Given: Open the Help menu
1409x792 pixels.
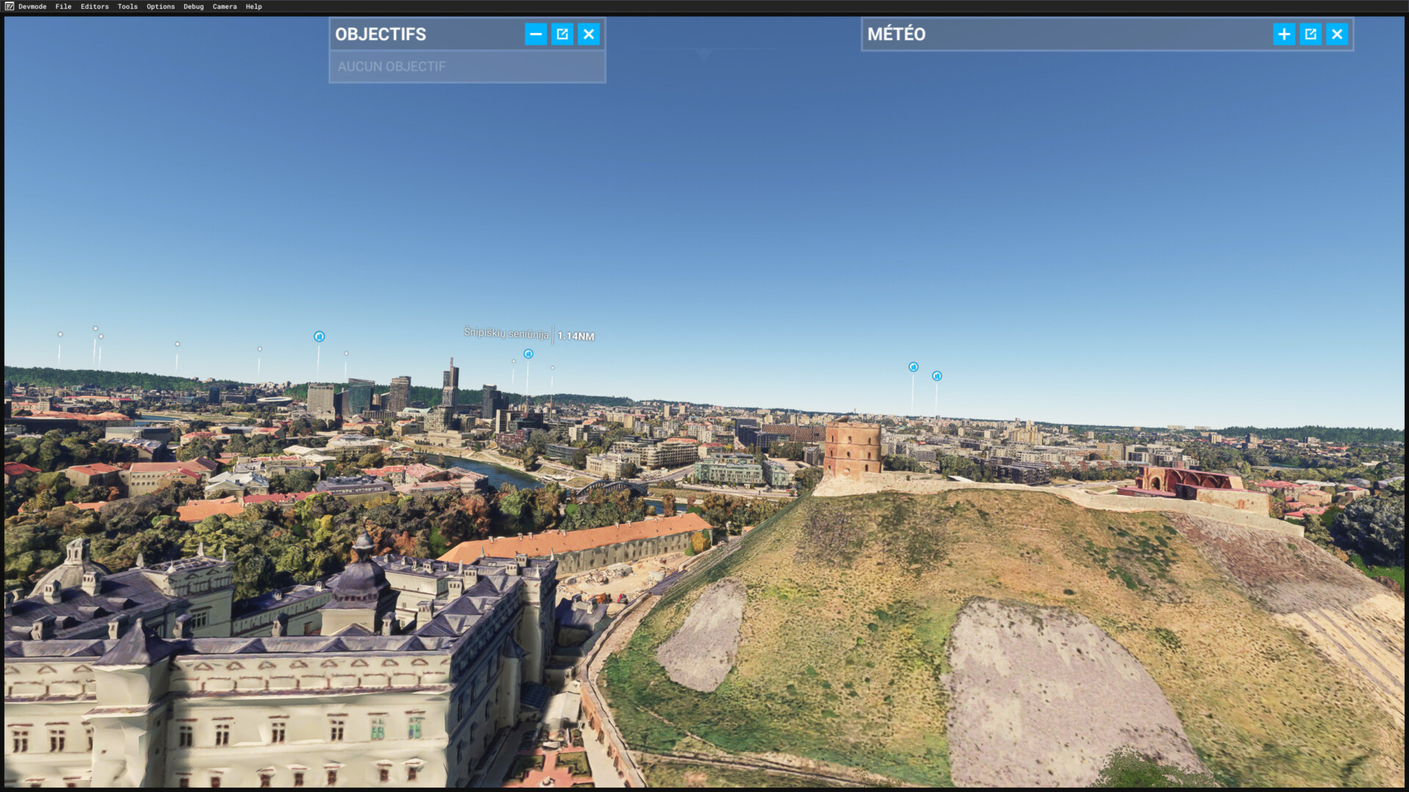Looking at the screenshot, I should [254, 7].
